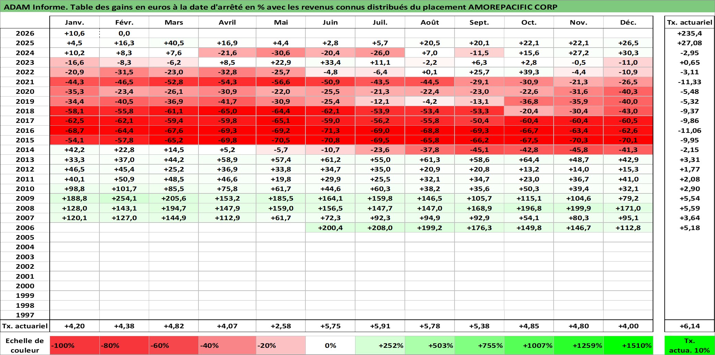Click the 'Août' column header
This screenshot has width=715, height=355.
click(x=430, y=22)
